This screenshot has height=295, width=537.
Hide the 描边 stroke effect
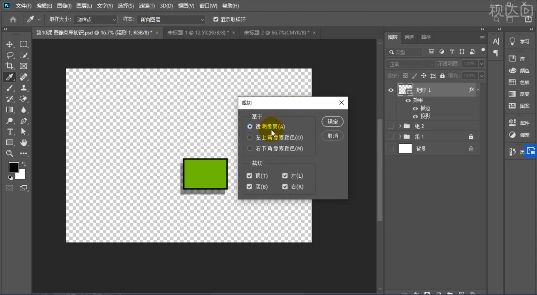tap(415, 108)
